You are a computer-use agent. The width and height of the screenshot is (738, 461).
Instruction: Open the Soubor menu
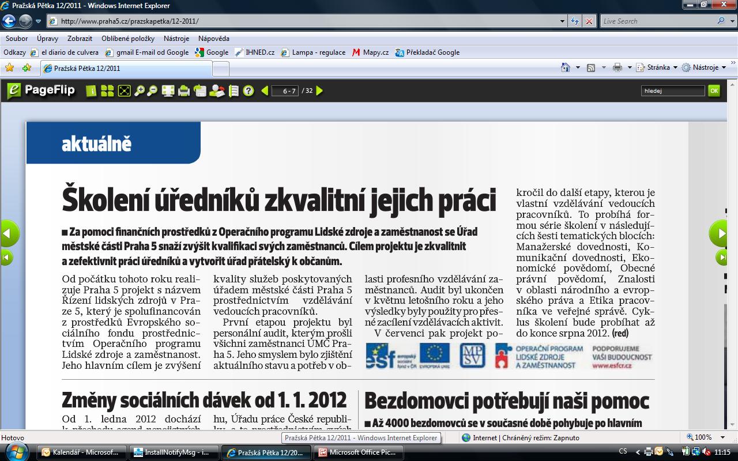[17, 39]
